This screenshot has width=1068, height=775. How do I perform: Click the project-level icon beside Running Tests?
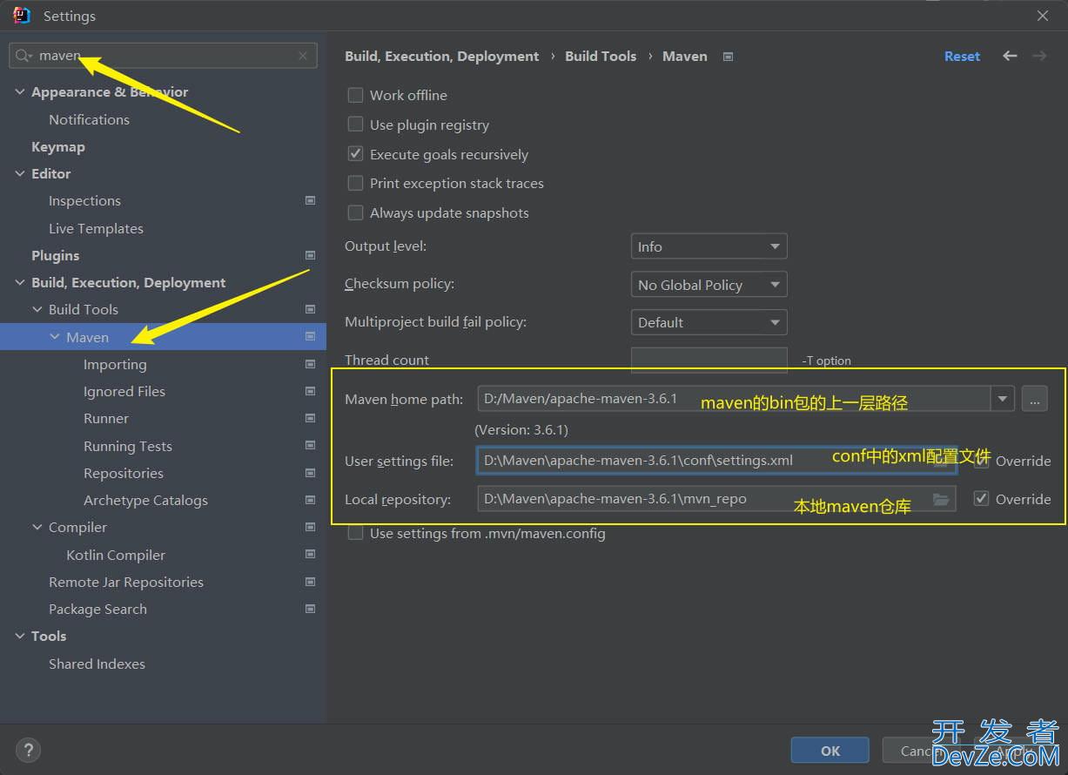pos(310,446)
